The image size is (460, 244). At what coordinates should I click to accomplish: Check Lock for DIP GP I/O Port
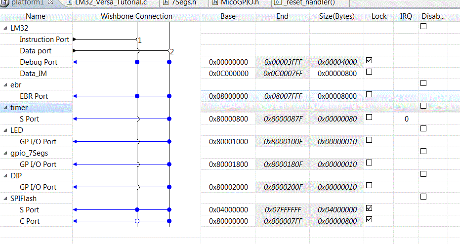point(369,185)
